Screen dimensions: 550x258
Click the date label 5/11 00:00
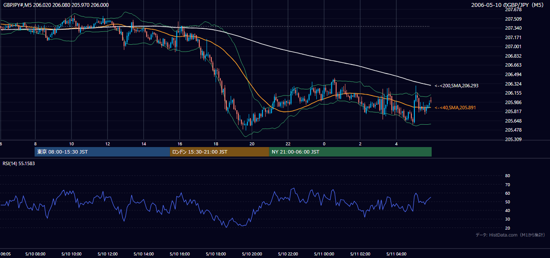point(324,254)
